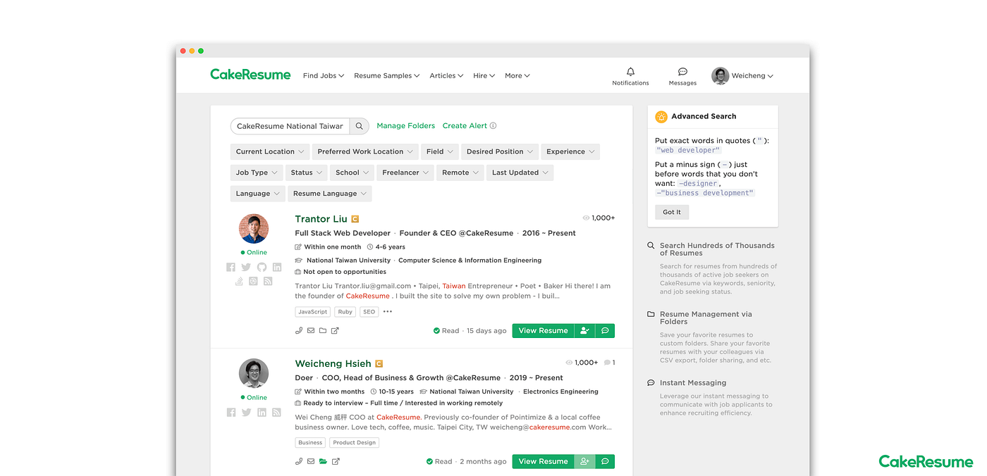This screenshot has width=987, height=476.
Task: Open the Articles menu
Action: point(446,75)
